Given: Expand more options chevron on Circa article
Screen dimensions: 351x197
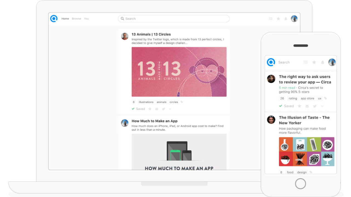Looking at the screenshot, I should (322, 106).
